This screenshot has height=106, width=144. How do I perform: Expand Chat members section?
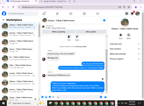[x=125, y=49]
